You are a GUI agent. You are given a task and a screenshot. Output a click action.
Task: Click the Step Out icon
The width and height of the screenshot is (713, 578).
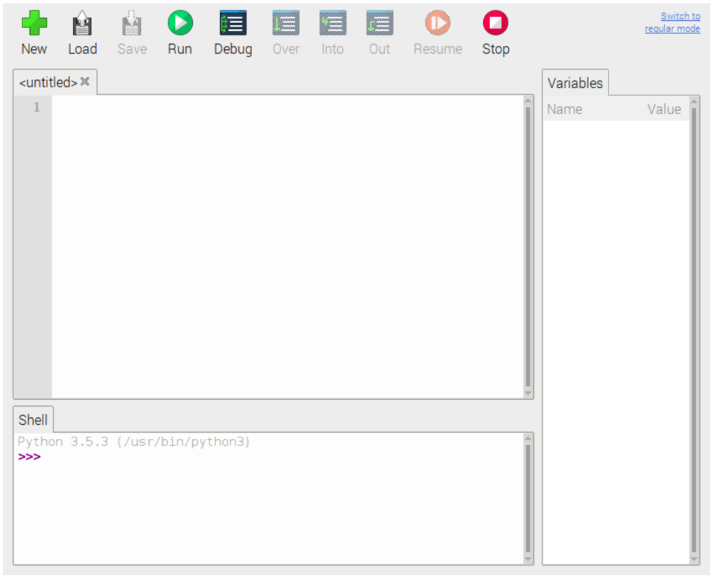tap(379, 23)
